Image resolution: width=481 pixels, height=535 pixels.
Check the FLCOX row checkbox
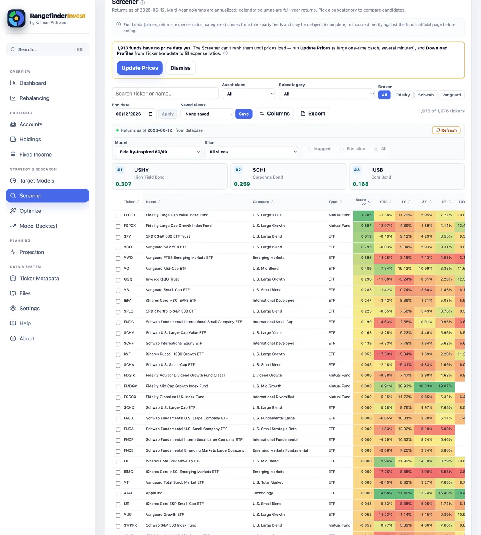(118, 216)
